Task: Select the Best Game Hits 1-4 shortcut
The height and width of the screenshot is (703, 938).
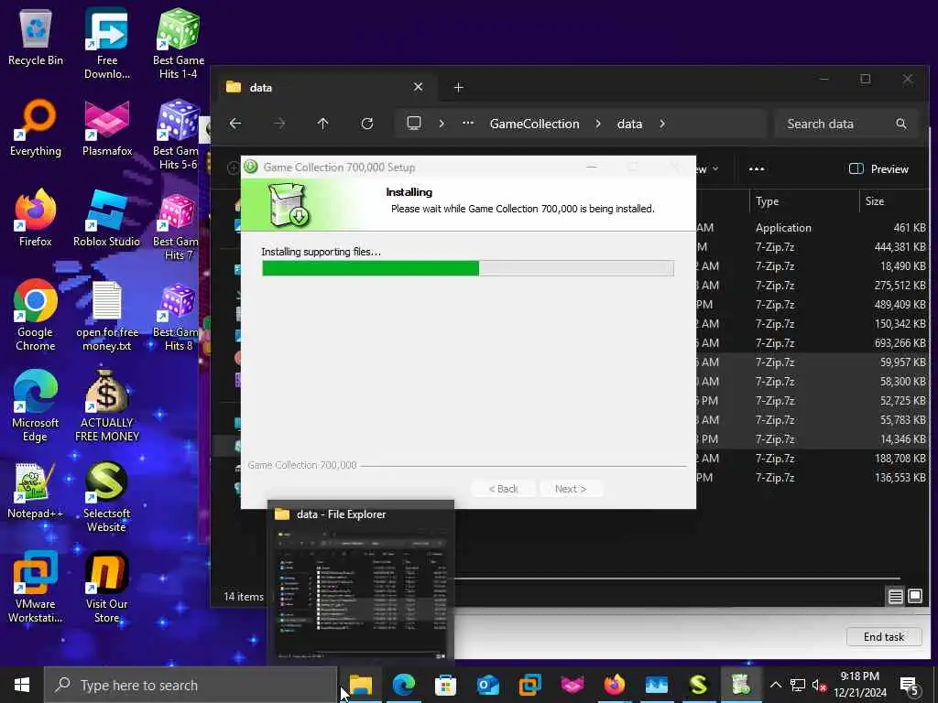Action: coord(179,44)
